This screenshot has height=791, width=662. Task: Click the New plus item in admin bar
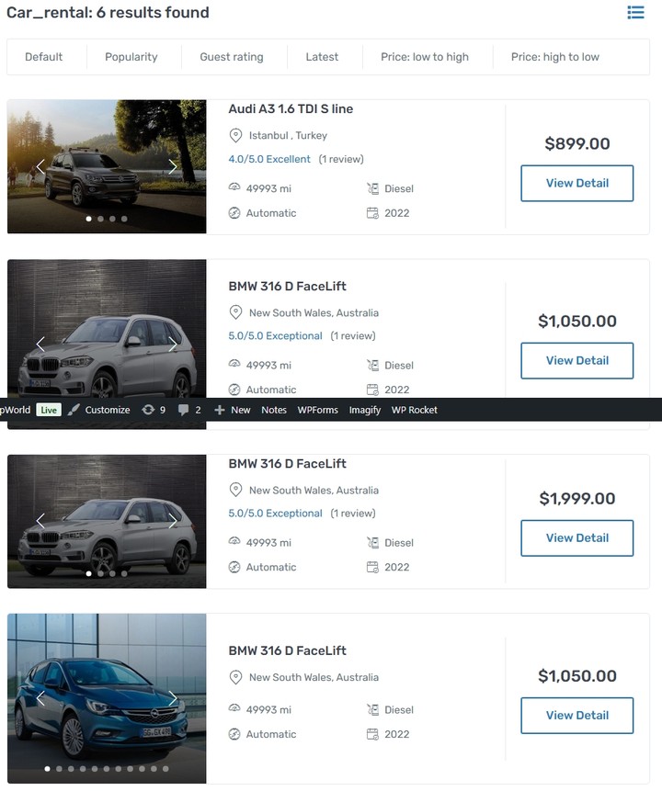pos(232,410)
